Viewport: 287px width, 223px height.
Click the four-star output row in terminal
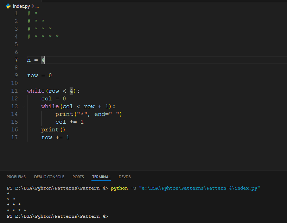click(x=17, y=210)
